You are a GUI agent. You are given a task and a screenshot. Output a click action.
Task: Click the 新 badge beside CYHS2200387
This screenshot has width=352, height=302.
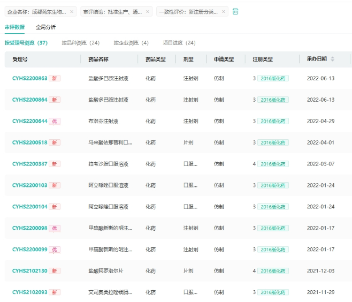[55, 164]
